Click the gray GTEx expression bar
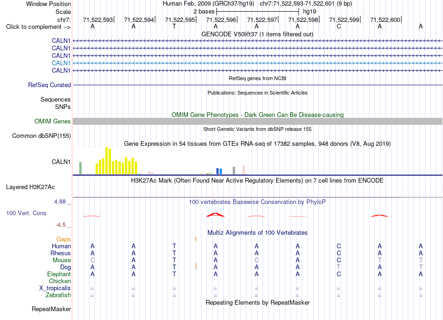Screen dimensions: 443x320 click(x=234, y=170)
